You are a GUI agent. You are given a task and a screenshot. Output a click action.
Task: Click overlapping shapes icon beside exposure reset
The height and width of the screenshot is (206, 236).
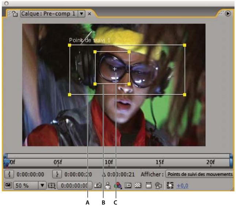(158, 185)
